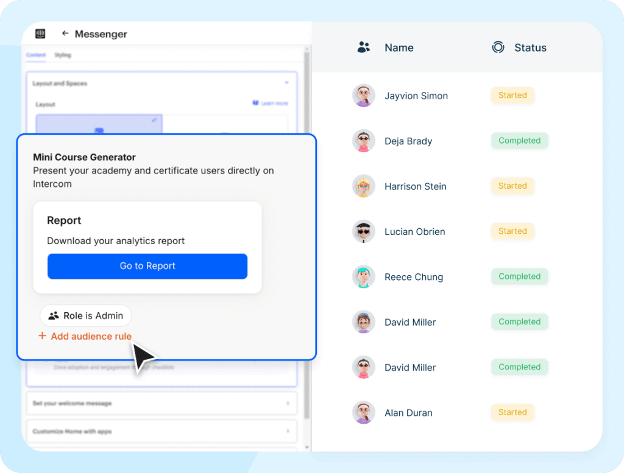Collapse the Layout and Spaces section chevron

tap(286, 83)
